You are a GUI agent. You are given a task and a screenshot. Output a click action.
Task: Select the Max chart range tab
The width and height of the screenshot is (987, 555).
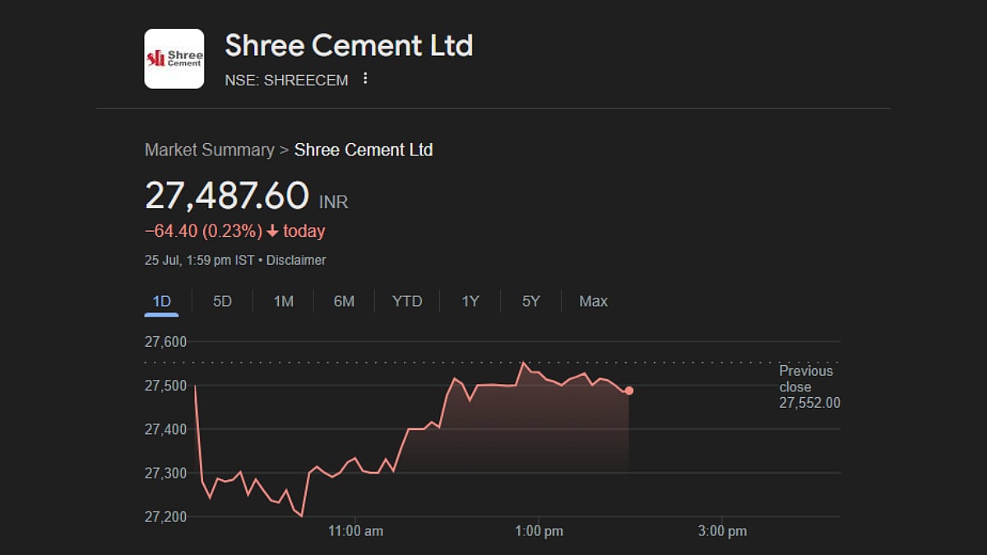[593, 301]
